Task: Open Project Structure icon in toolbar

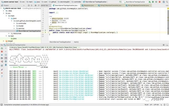Action: tap(164, 2)
